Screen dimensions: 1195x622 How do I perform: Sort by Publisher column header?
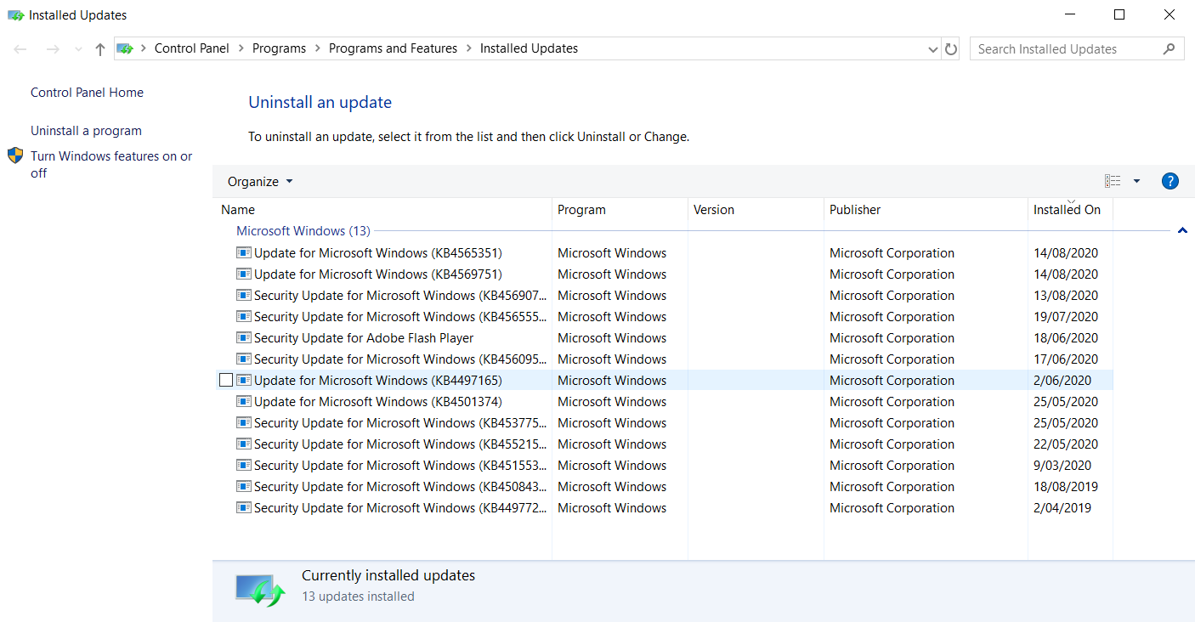pyautogui.click(x=855, y=210)
